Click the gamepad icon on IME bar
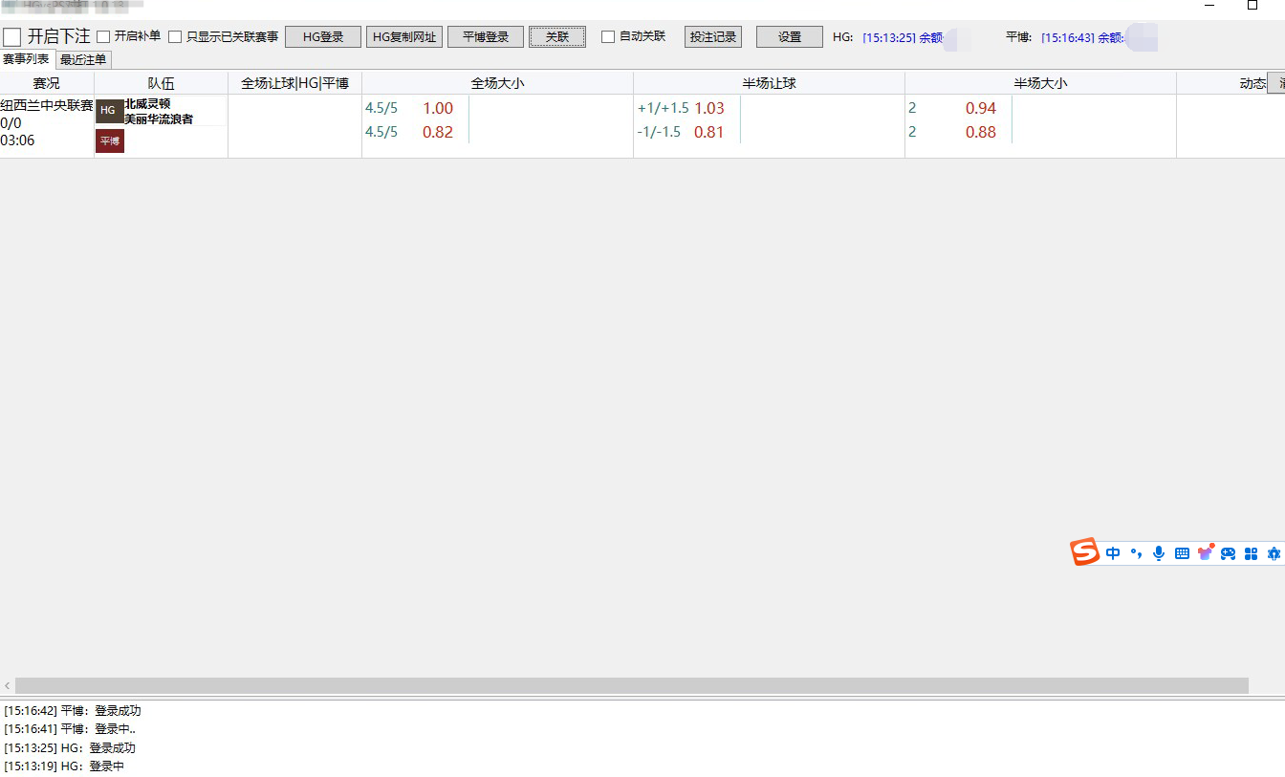Image resolution: width=1285 pixels, height=777 pixels. tap(1228, 553)
